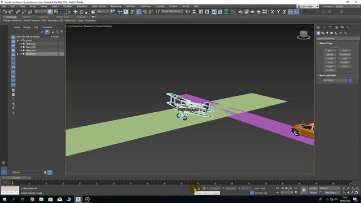This screenshot has width=361, height=203.
Task: Toggle Angle Snap in main toolbar
Action: tap(139, 12)
